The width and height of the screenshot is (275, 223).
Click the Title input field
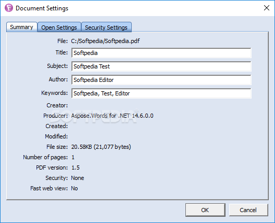161,53
